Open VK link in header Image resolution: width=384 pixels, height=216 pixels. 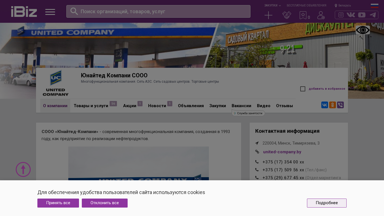351,15
